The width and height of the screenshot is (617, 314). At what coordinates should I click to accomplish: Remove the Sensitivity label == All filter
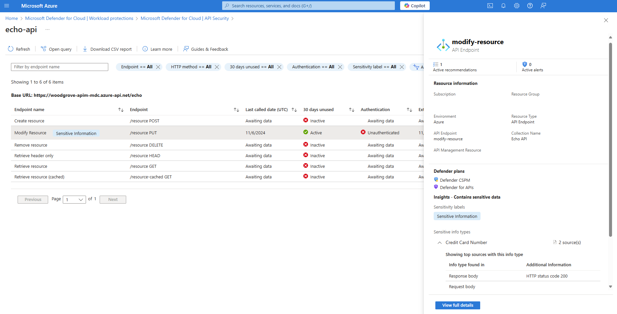(x=402, y=67)
